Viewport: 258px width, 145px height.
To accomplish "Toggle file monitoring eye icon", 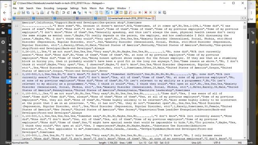I will coord(140,12).
